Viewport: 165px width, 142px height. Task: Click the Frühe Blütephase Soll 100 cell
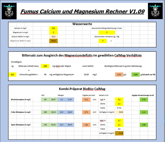coord(45,112)
